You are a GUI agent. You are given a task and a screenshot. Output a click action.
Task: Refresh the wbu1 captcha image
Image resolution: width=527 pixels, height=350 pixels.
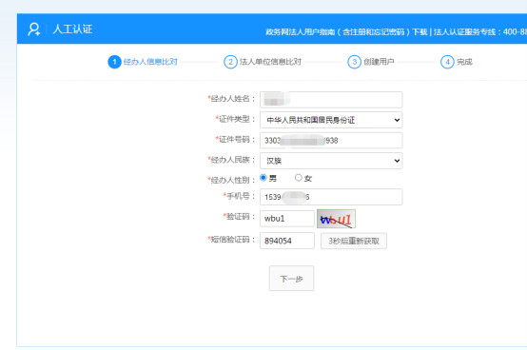(336, 219)
